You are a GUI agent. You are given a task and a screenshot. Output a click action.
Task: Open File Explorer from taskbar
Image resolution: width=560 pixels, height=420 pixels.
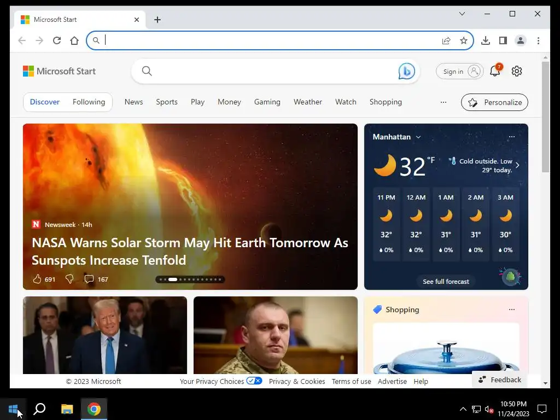coord(67,409)
